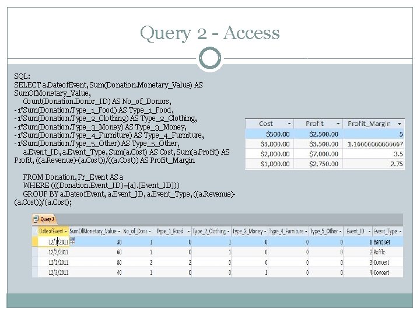Open Type_3_Money column filter arrow

point(265,232)
